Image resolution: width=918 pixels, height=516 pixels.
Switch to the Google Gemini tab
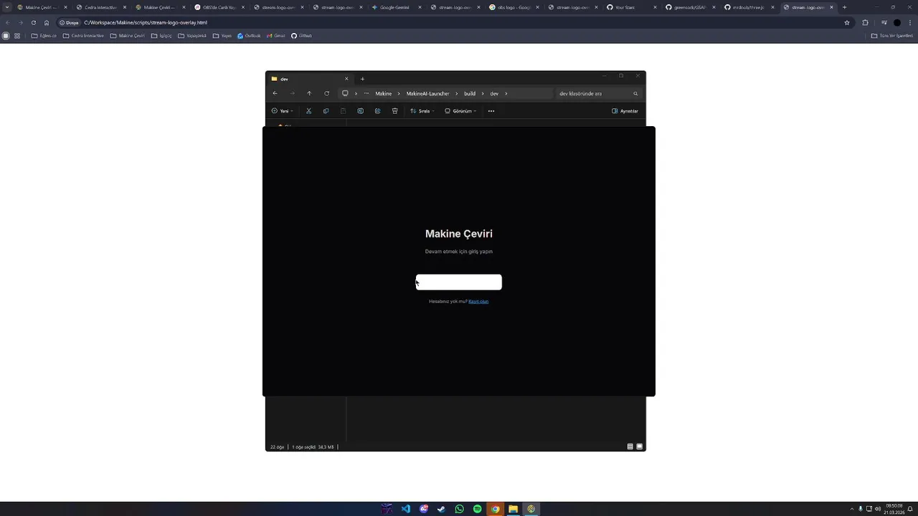coord(394,7)
